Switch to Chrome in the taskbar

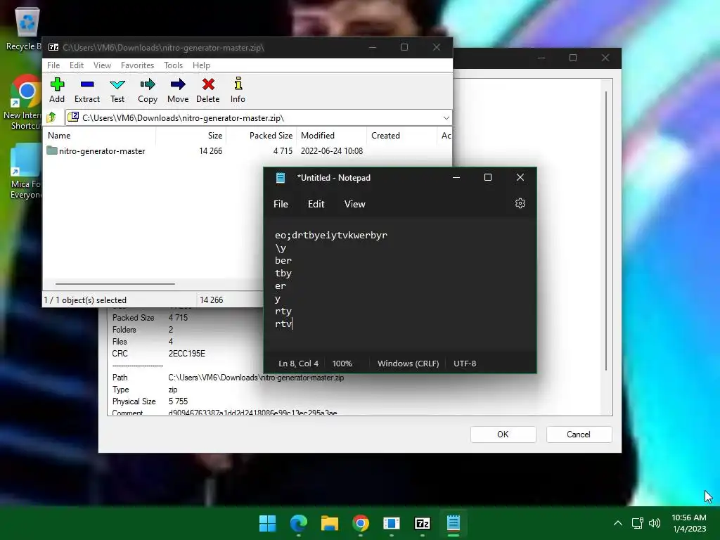point(361,523)
